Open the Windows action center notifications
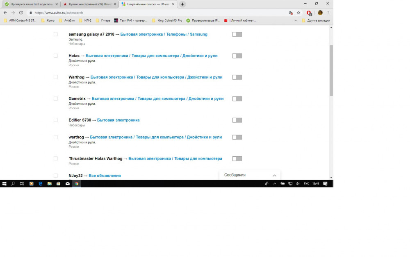This screenshot has height=257, width=410. click(325, 184)
